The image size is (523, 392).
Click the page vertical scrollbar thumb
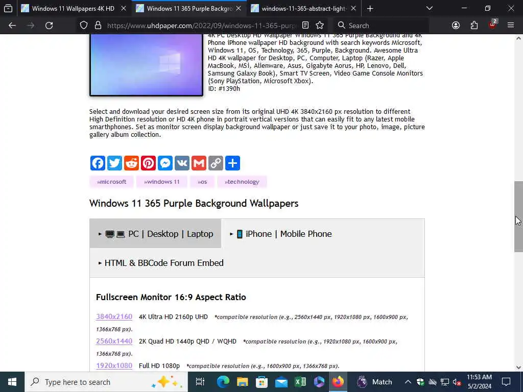click(x=518, y=216)
